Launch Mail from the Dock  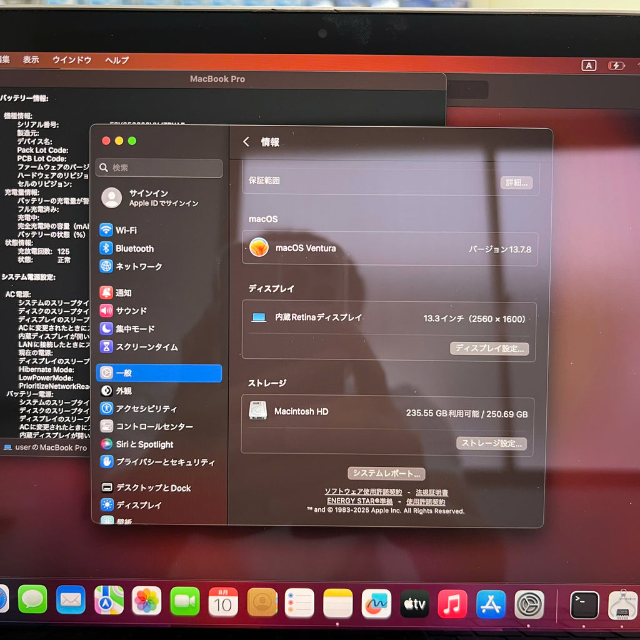[71, 599]
